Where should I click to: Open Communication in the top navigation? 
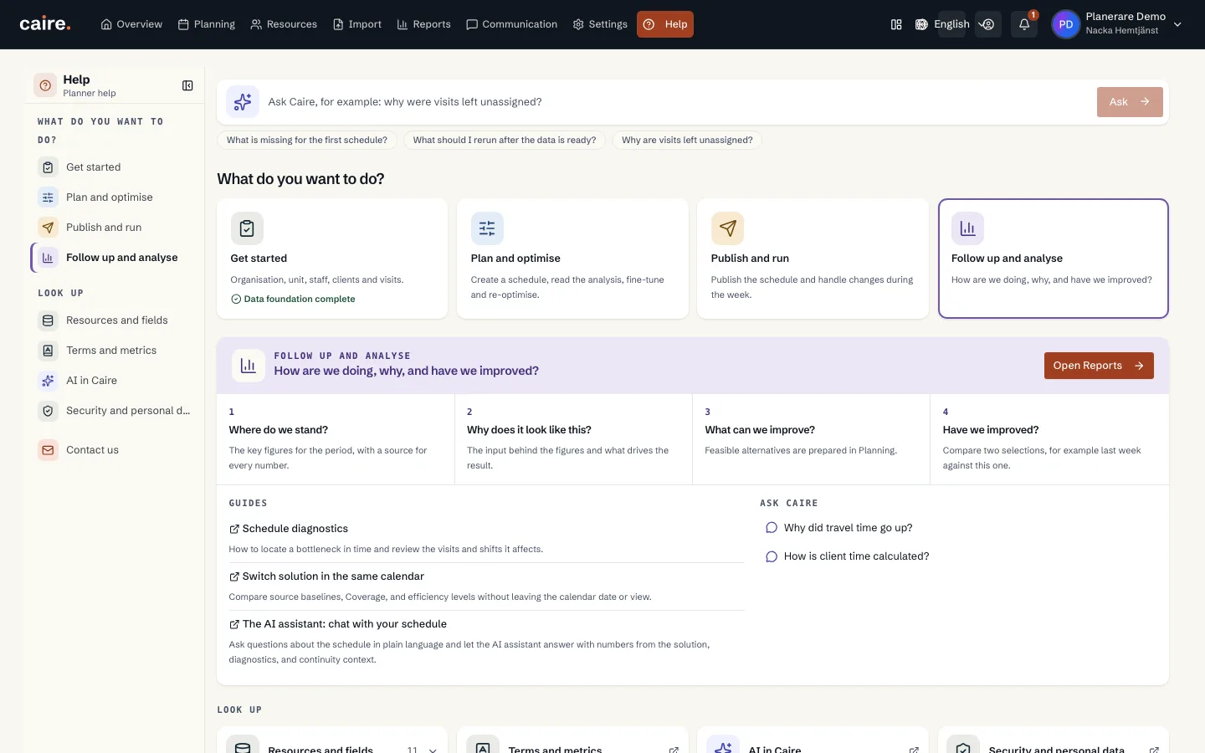click(x=511, y=24)
